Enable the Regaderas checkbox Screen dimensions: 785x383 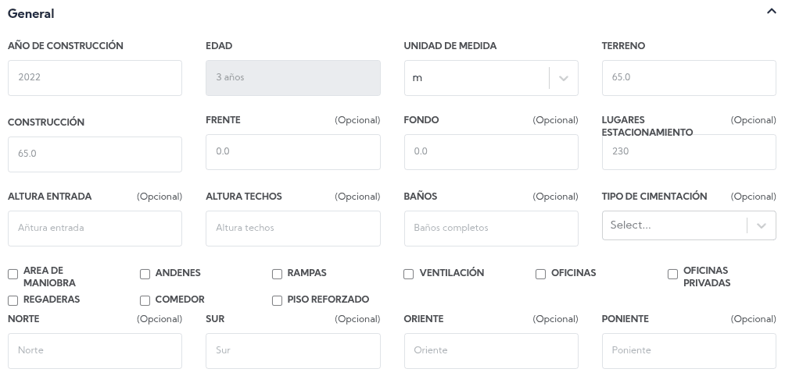13,300
